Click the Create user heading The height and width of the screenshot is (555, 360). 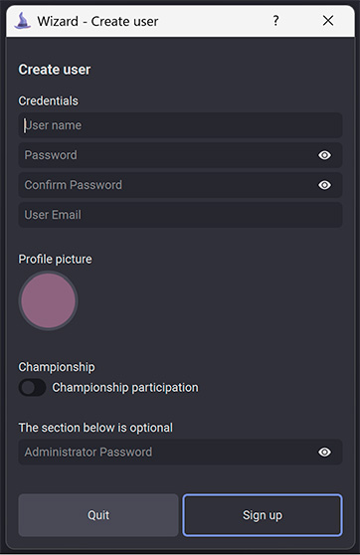[x=55, y=70]
